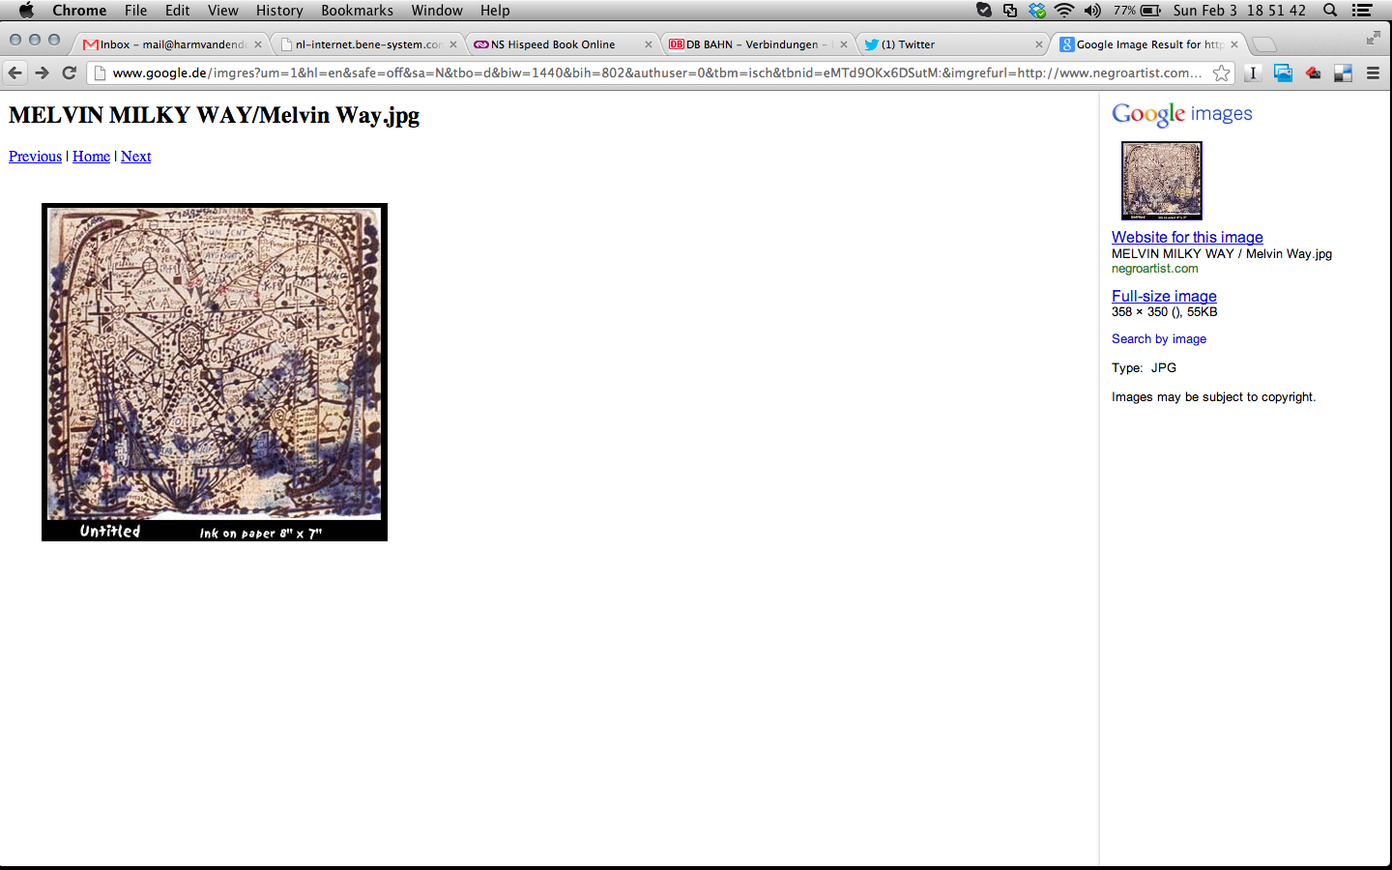Switch to the DB BAHN Verbindungen tab
The height and width of the screenshot is (870, 1392).
(752, 44)
